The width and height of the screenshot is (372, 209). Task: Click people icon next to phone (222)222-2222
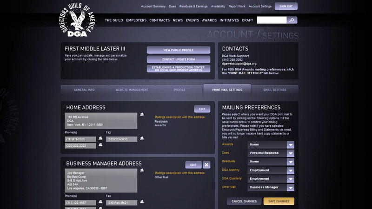(x=100, y=145)
